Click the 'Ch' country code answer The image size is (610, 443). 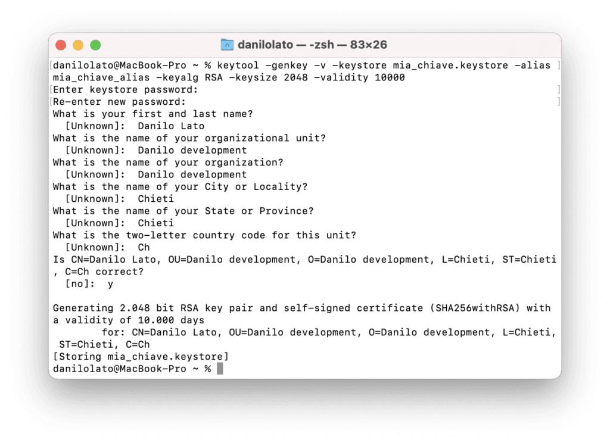[144, 247]
